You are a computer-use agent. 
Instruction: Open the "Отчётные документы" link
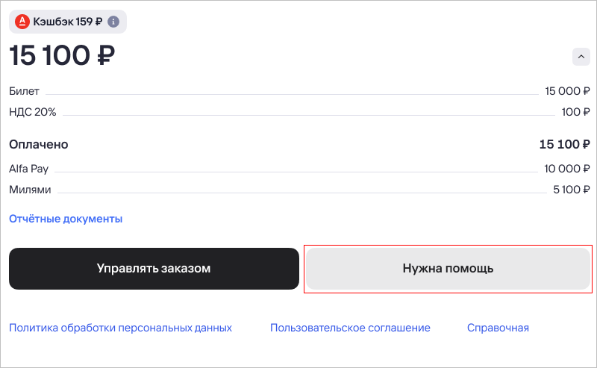(x=66, y=219)
